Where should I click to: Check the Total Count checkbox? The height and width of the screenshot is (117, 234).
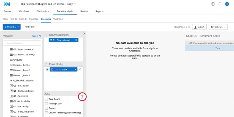47,99
